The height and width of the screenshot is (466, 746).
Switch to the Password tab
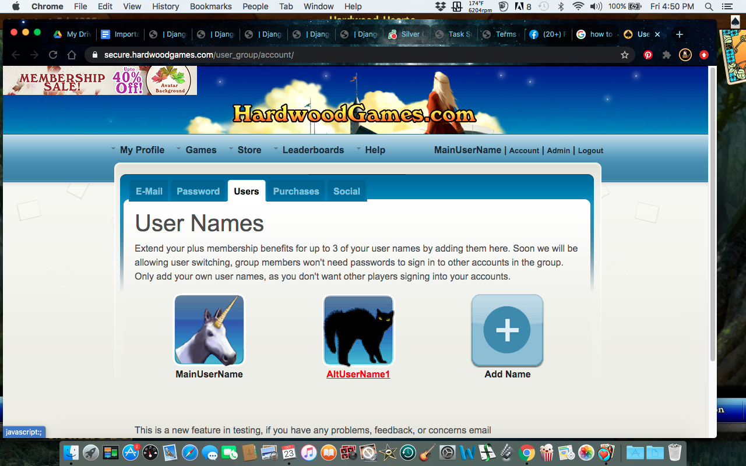click(x=198, y=191)
